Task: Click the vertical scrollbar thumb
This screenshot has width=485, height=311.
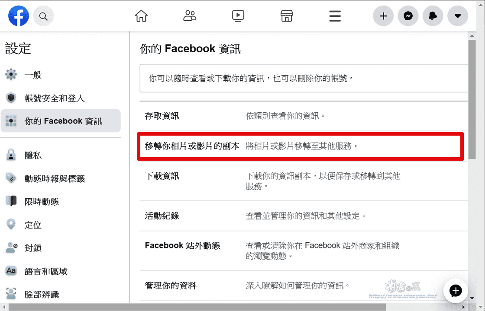Action: [x=472, y=99]
